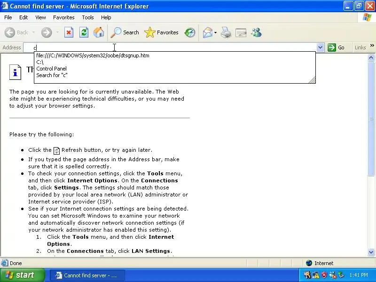Click the IE icon in title bar
The image size is (376, 282).
(x=5, y=6)
